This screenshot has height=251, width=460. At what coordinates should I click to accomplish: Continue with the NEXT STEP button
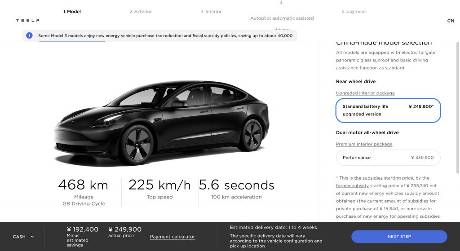click(399, 236)
